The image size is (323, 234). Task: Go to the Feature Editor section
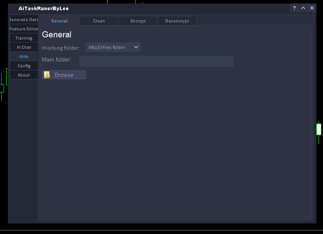(24, 29)
